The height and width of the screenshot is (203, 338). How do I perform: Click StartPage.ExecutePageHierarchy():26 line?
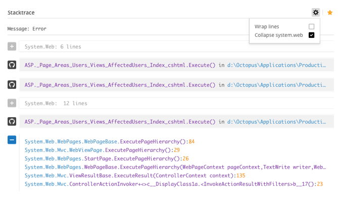107,159
